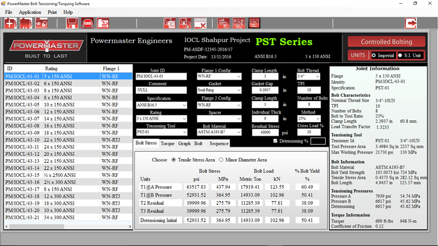Switch to the Bolt tab

click(198, 144)
